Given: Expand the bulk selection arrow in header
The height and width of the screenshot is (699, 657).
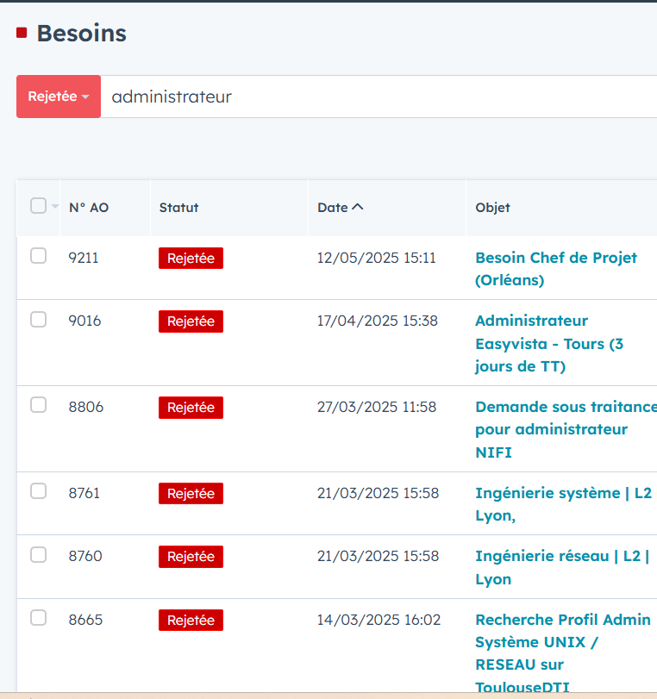Looking at the screenshot, I should pos(55,207).
